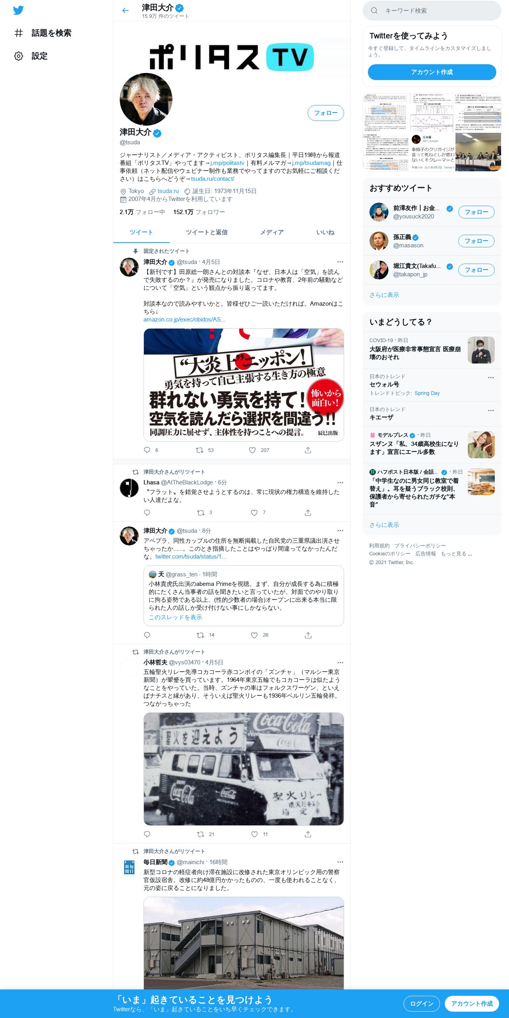
Task: Open more menu on Lhasa's tweet
Action: pyautogui.click(x=340, y=482)
